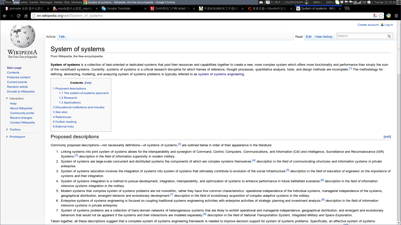Click the layout grid icon at the panel's far right
This screenshot has width=401, height=225.
(398, 2)
